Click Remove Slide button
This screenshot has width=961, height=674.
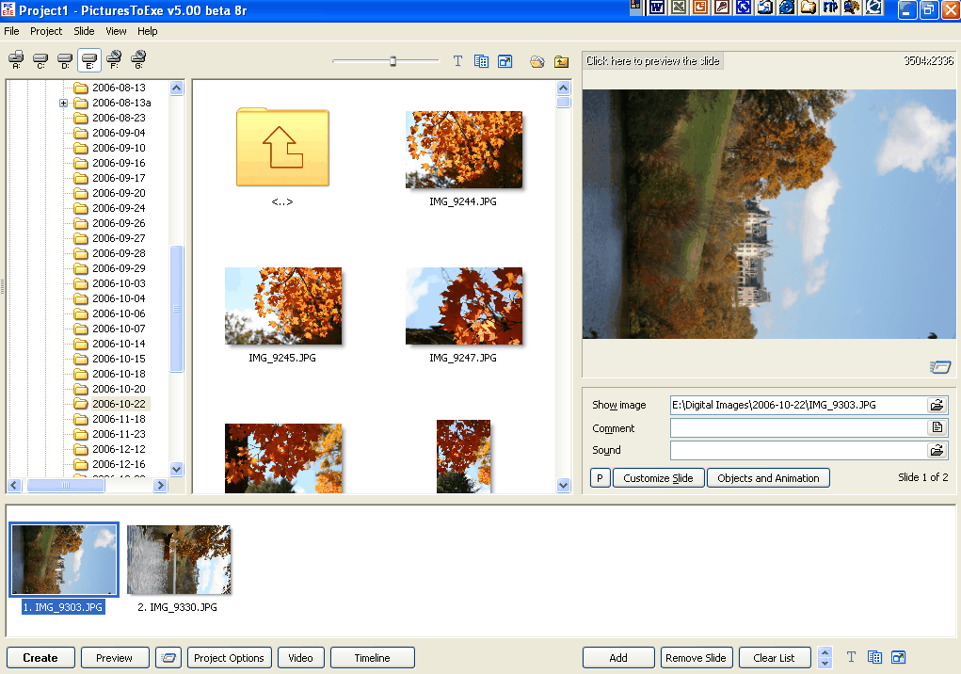coord(696,657)
